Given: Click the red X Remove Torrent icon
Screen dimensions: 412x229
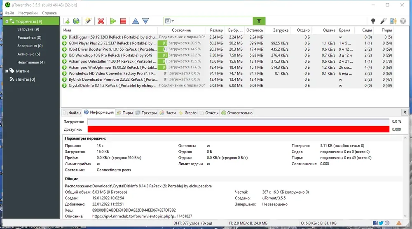Looking at the screenshot, I should pos(101,21).
